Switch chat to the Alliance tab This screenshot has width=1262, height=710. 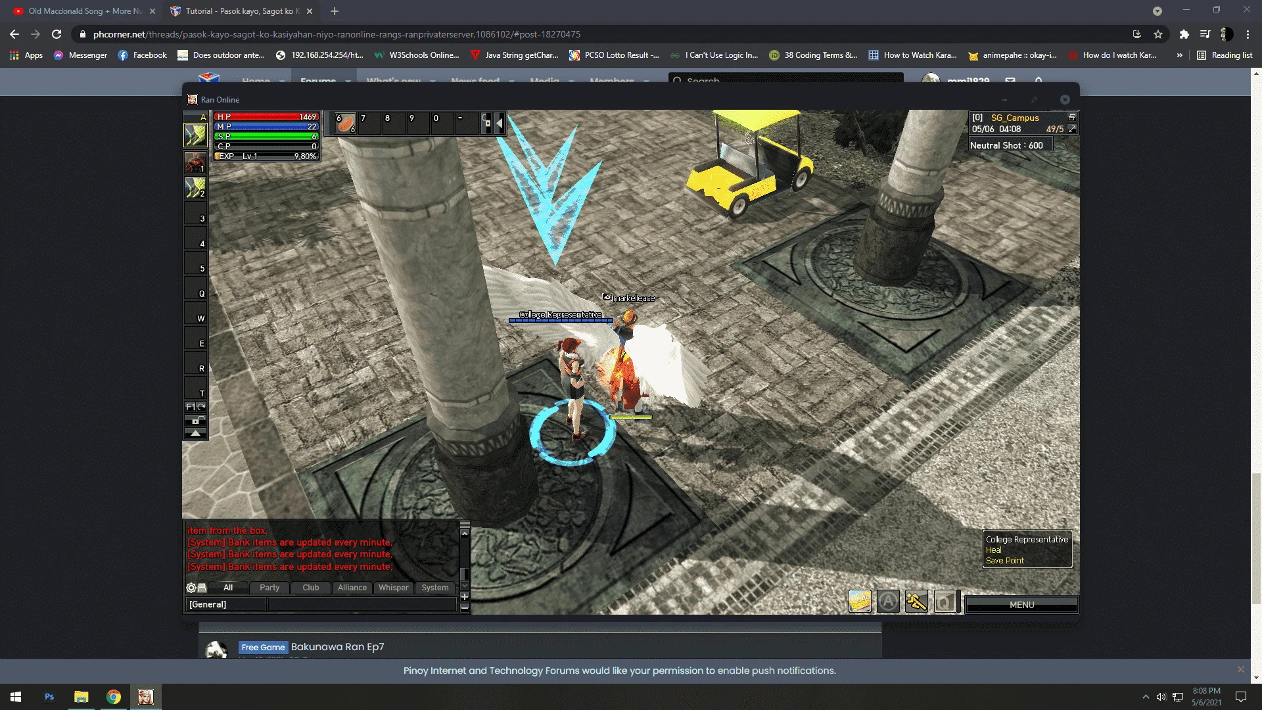(x=352, y=588)
